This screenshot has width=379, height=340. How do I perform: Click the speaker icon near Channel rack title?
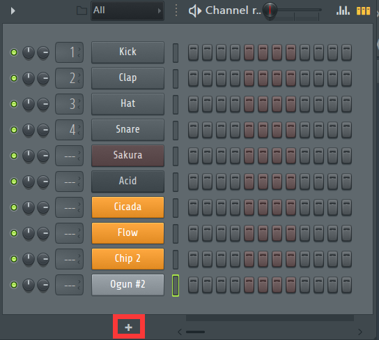(x=195, y=11)
